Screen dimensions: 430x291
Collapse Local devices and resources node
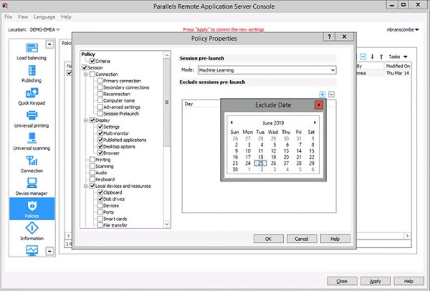click(86, 186)
